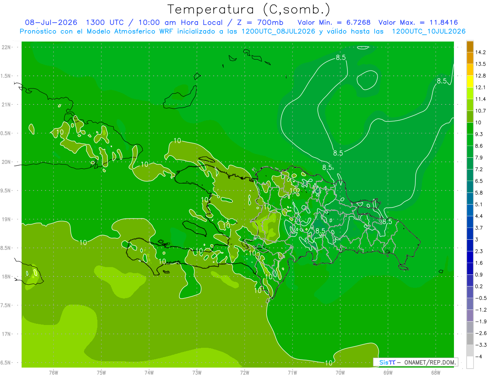Click the 12.8 value on the colorbar
The height and width of the screenshot is (378, 489).
[x=481, y=75]
